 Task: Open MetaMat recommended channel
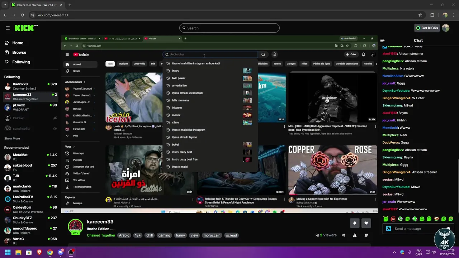[x=30, y=157]
